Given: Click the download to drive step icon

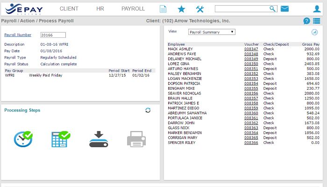Looking at the screenshot, I should click(99, 139).
